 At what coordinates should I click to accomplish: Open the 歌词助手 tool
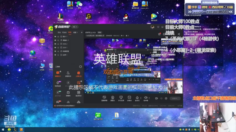pos(78,94)
